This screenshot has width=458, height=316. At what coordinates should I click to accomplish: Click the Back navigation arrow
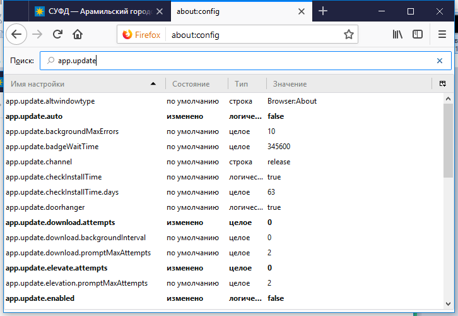pos(16,35)
